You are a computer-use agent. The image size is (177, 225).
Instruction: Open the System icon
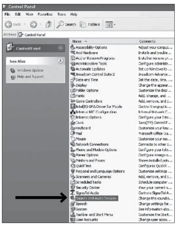click(73, 209)
